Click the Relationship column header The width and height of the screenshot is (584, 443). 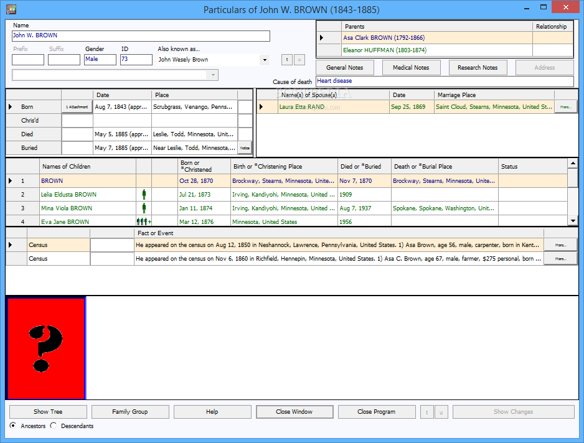pos(553,26)
